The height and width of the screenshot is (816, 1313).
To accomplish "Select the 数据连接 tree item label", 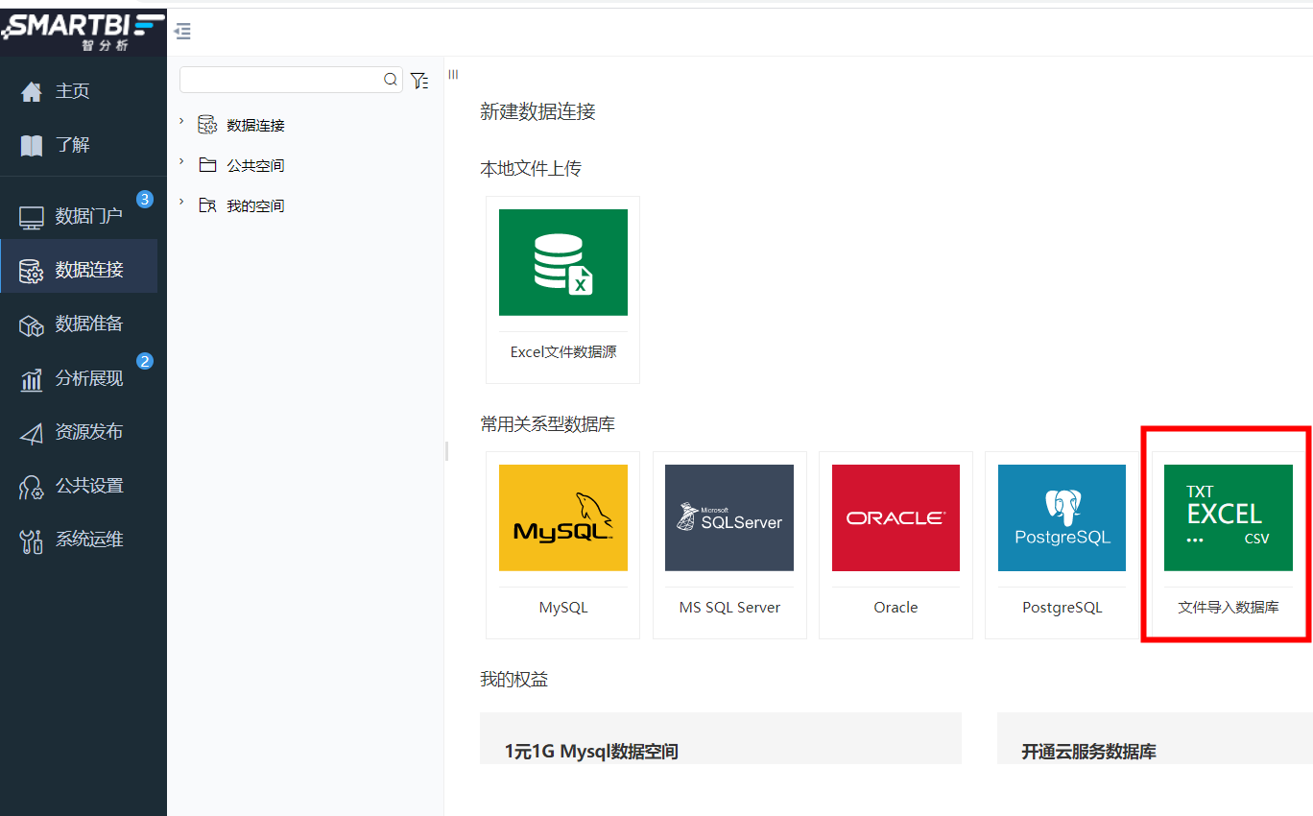I will coord(255,126).
